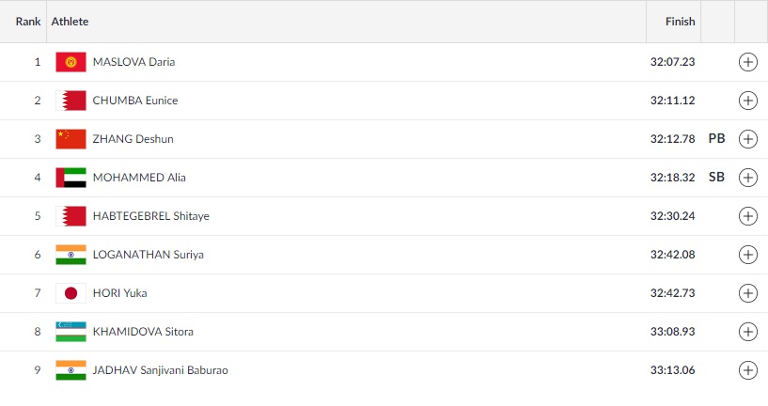768x406 pixels.
Task: Expand details for CHUMBA Eunice row
Action: (748, 101)
